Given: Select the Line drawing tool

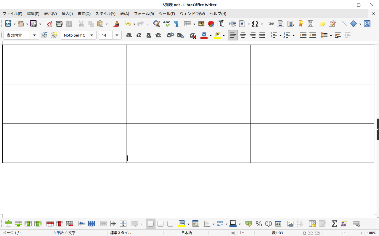Looking at the screenshot, I should (x=344, y=24).
